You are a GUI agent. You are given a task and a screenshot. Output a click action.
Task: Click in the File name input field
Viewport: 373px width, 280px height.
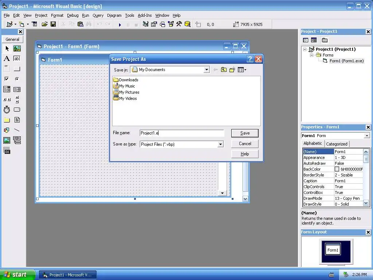182,133
